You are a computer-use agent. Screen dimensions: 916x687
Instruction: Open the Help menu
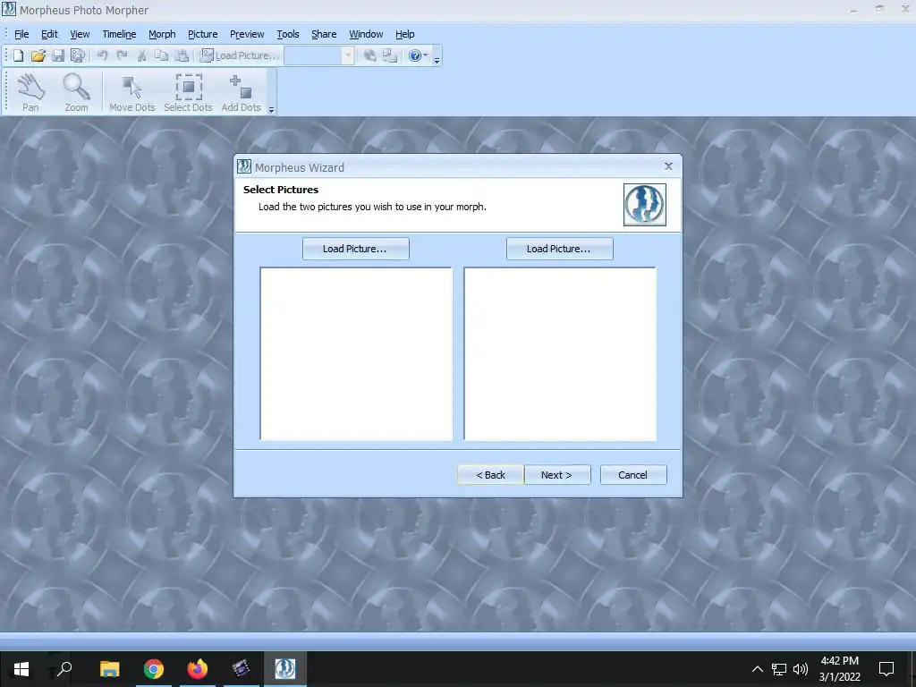coord(404,34)
